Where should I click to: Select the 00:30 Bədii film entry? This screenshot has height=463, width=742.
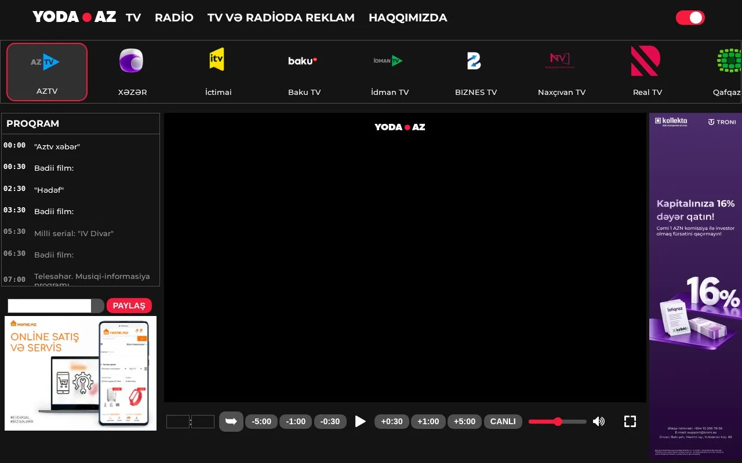[81, 168]
